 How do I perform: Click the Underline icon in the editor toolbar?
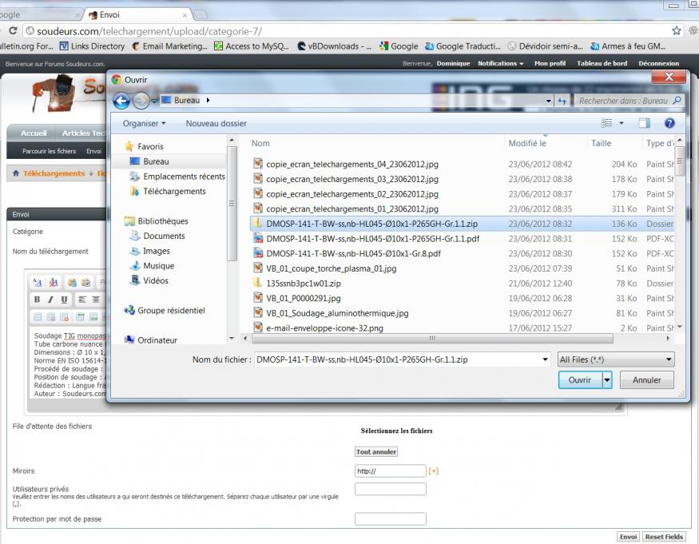click(x=65, y=300)
